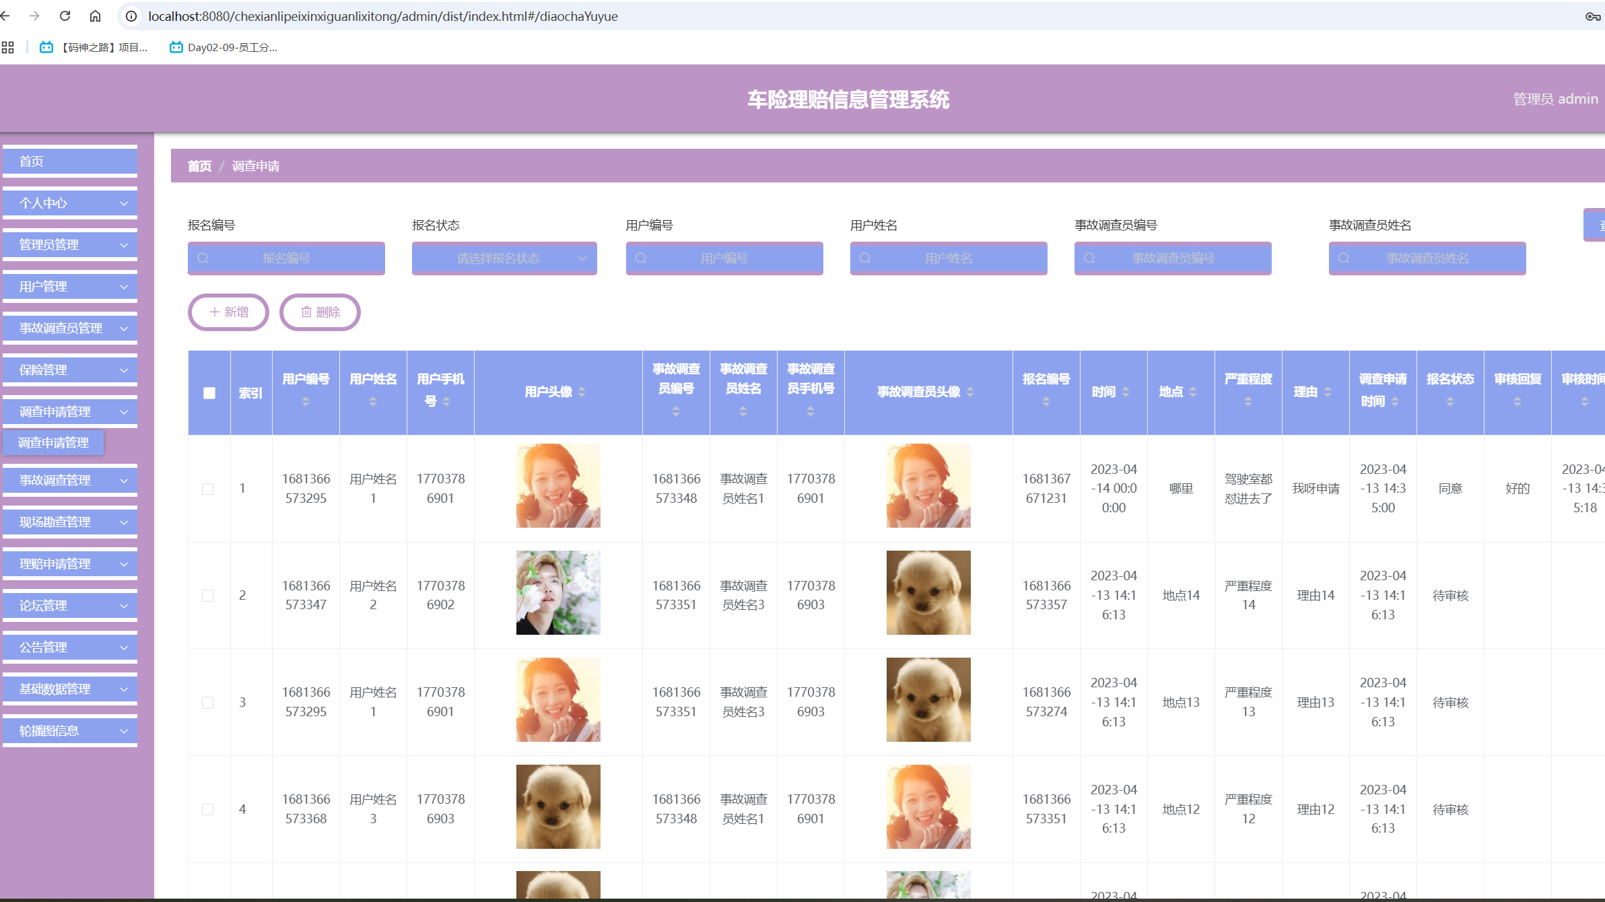The width and height of the screenshot is (1605, 902).
Task: Check the checkbox for row 4
Action: [x=208, y=809]
